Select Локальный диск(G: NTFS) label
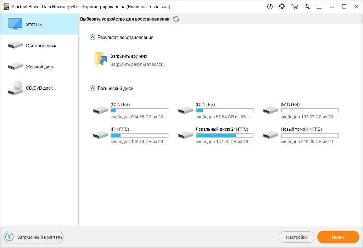Screen dimensions: 363x248 (x=222, y=129)
